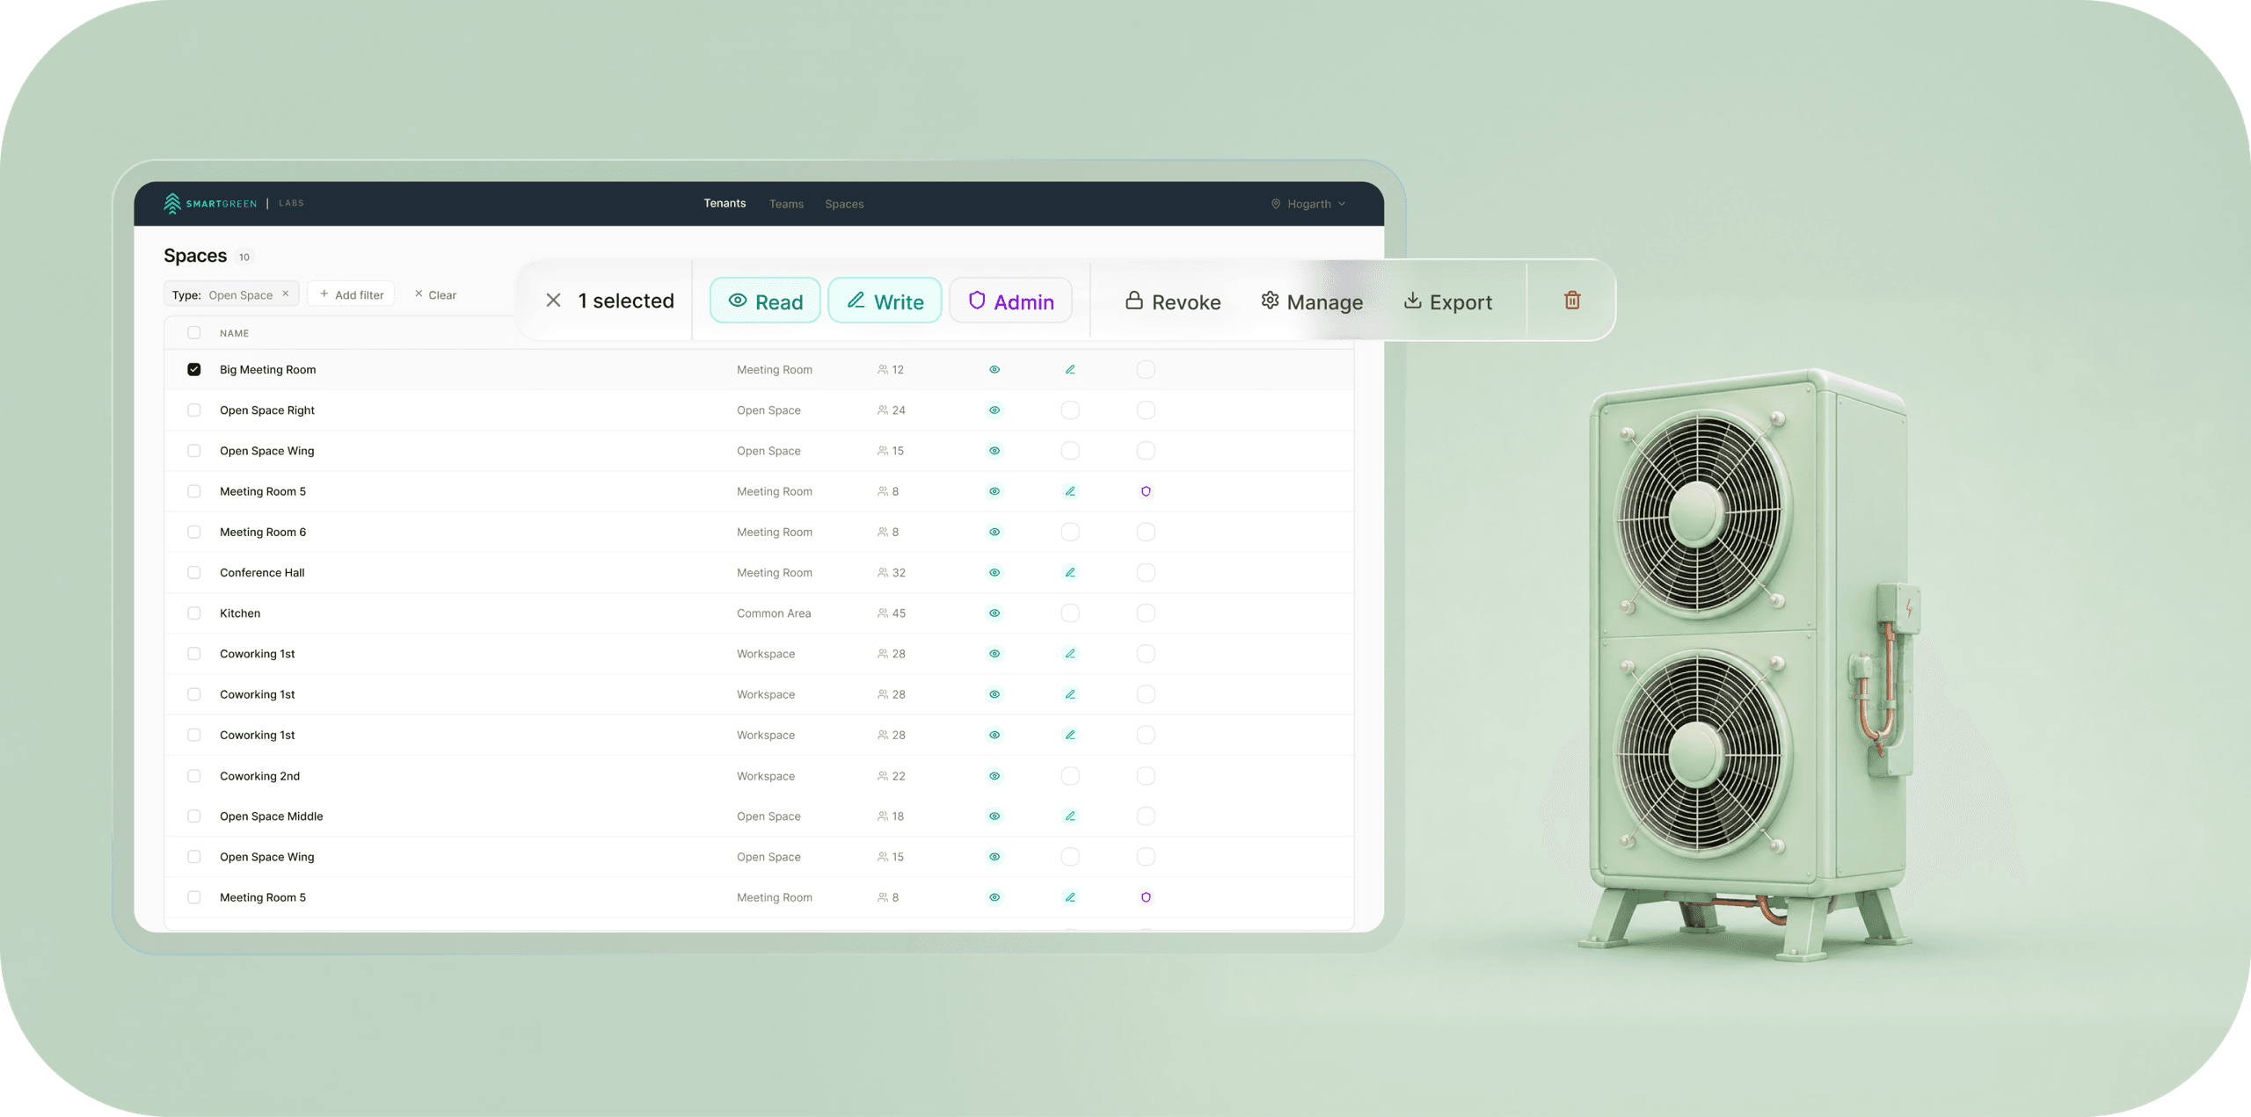This screenshot has height=1117, width=2251.
Task: Enable admin permission for Kitchen
Action: pos(1146,613)
